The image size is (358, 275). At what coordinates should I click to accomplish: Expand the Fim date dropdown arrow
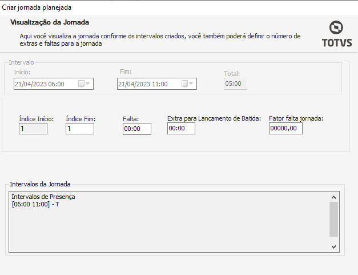click(x=192, y=84)
